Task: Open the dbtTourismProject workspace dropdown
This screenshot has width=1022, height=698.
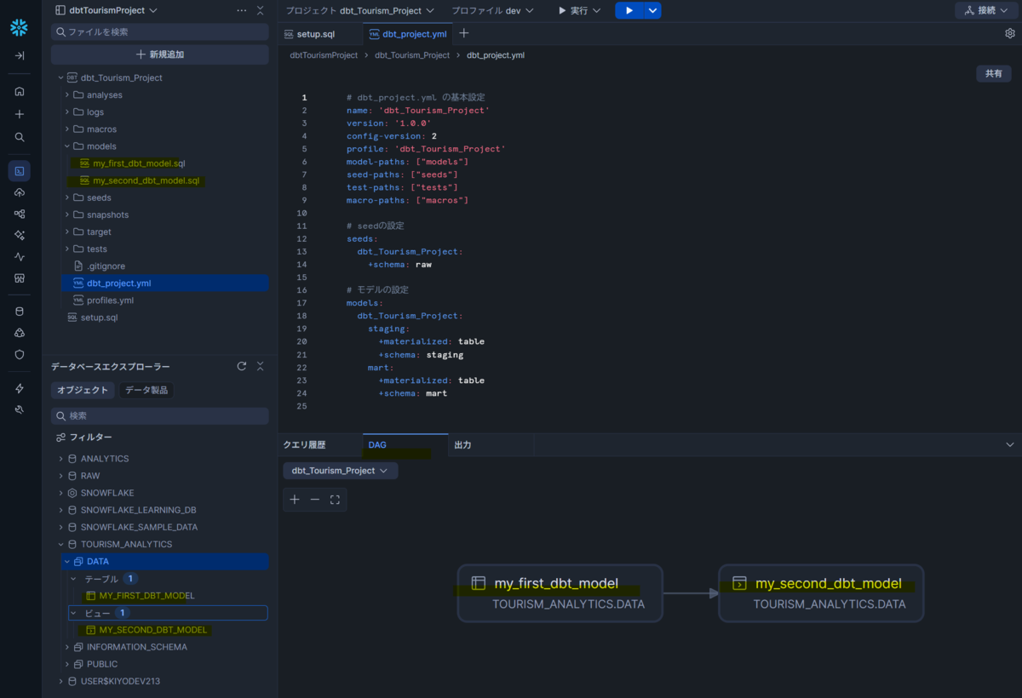Action: tap(106, 10)
